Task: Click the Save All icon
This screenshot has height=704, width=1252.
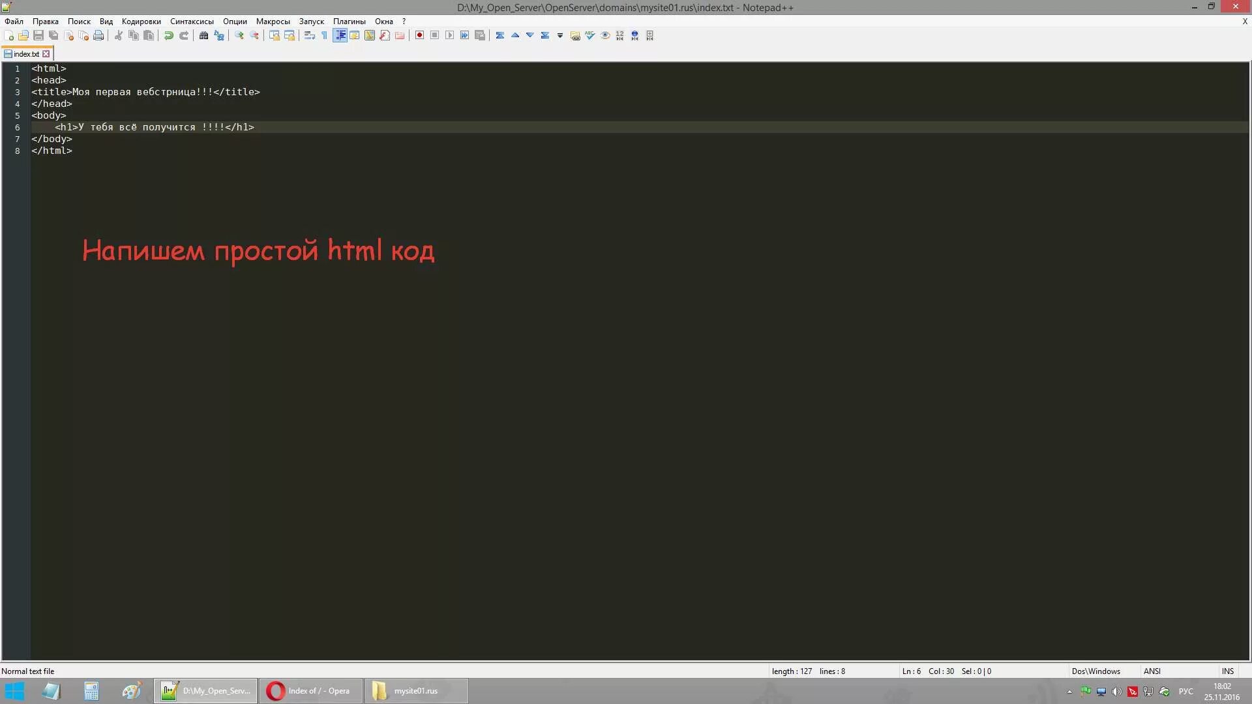Action: [53, 35]
